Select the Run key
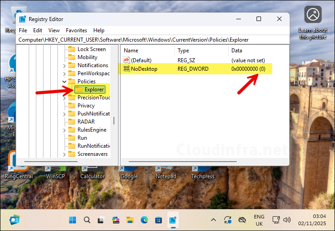Viewport: 335px width, 231px height. point(82,138)
